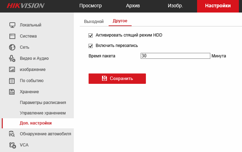The width and height of the screenshot is (242, 152).
Task: Click the Hikvision logo
Action: point(26,6)
